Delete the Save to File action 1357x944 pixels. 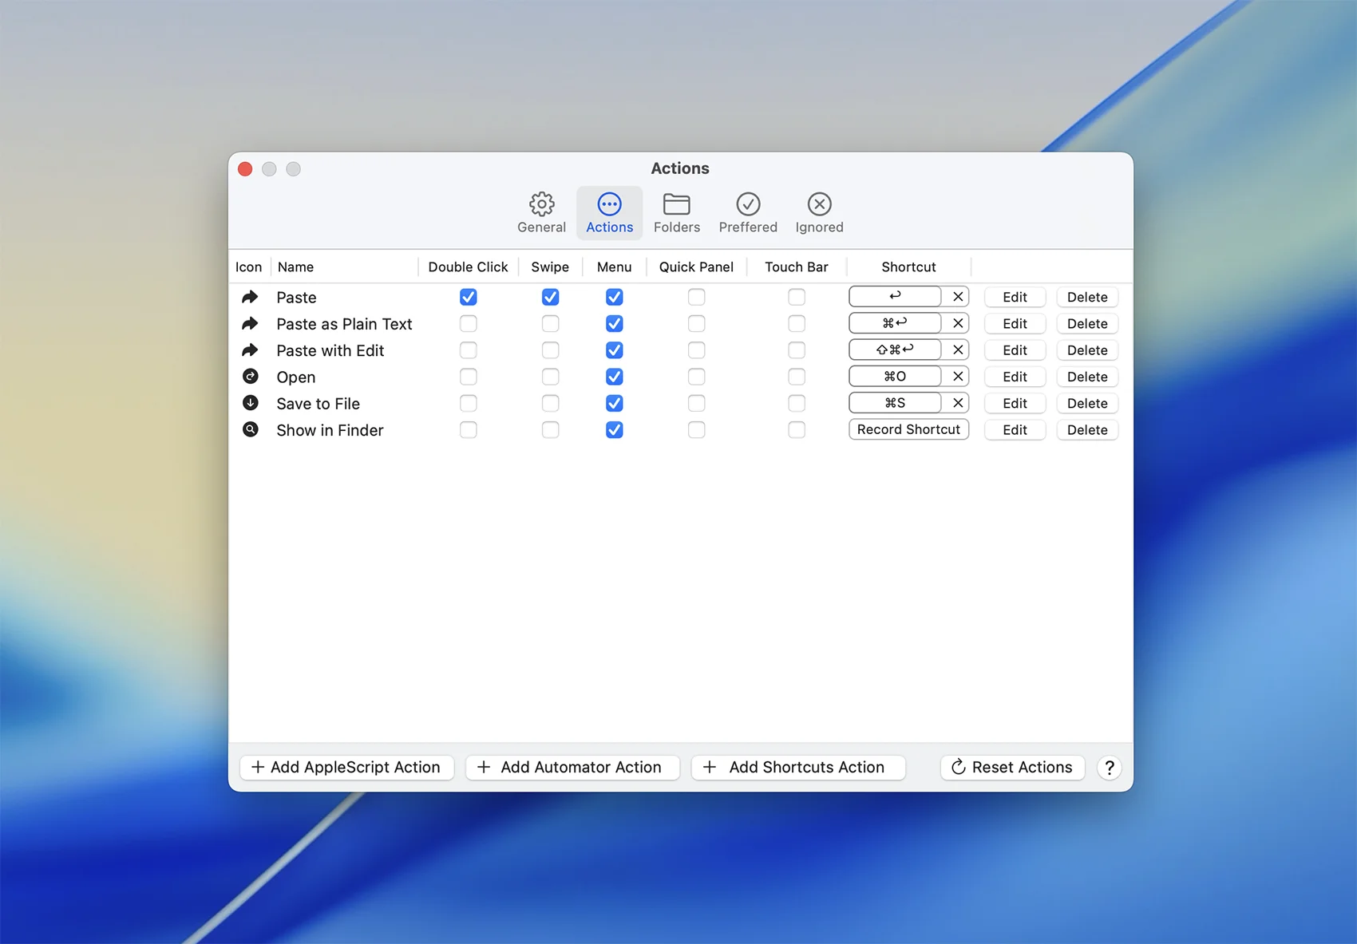1086,404
